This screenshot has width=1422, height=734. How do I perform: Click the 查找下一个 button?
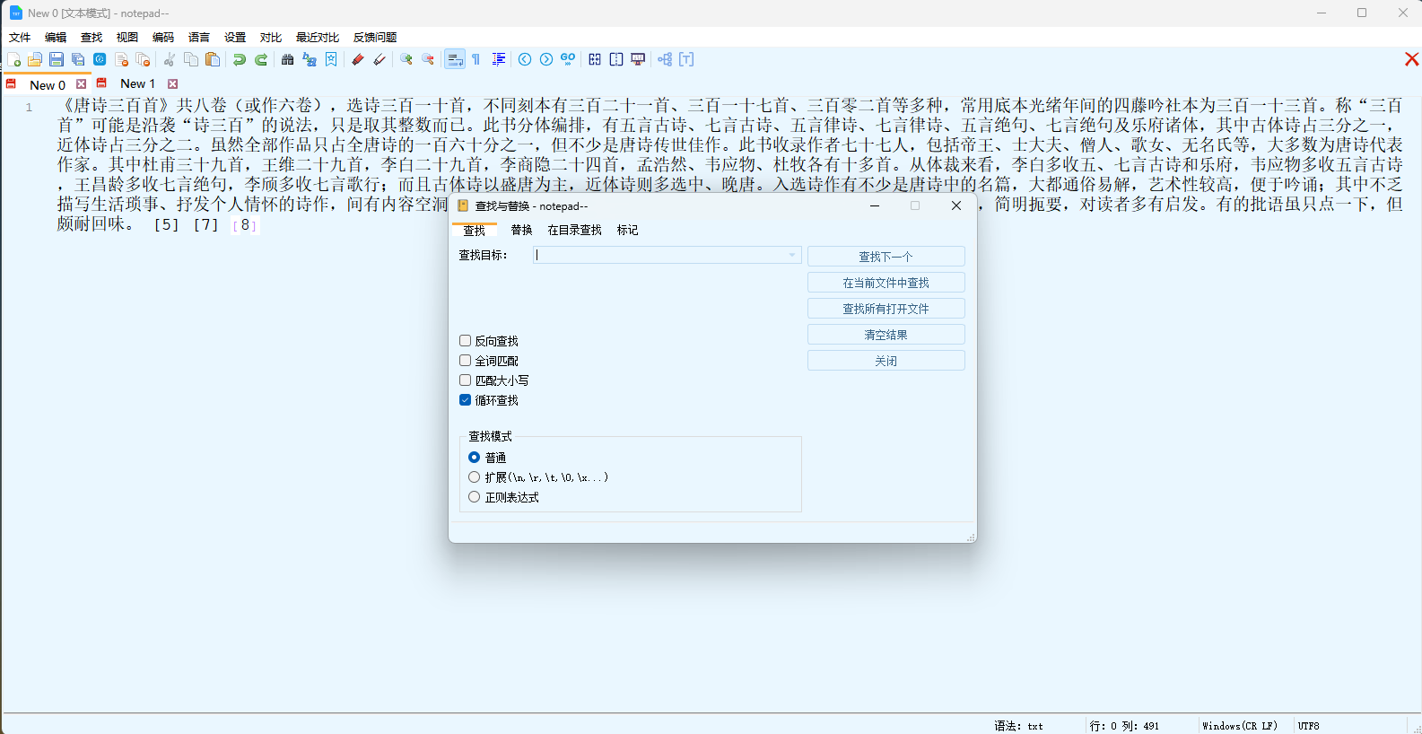click(x=886, y=257)
